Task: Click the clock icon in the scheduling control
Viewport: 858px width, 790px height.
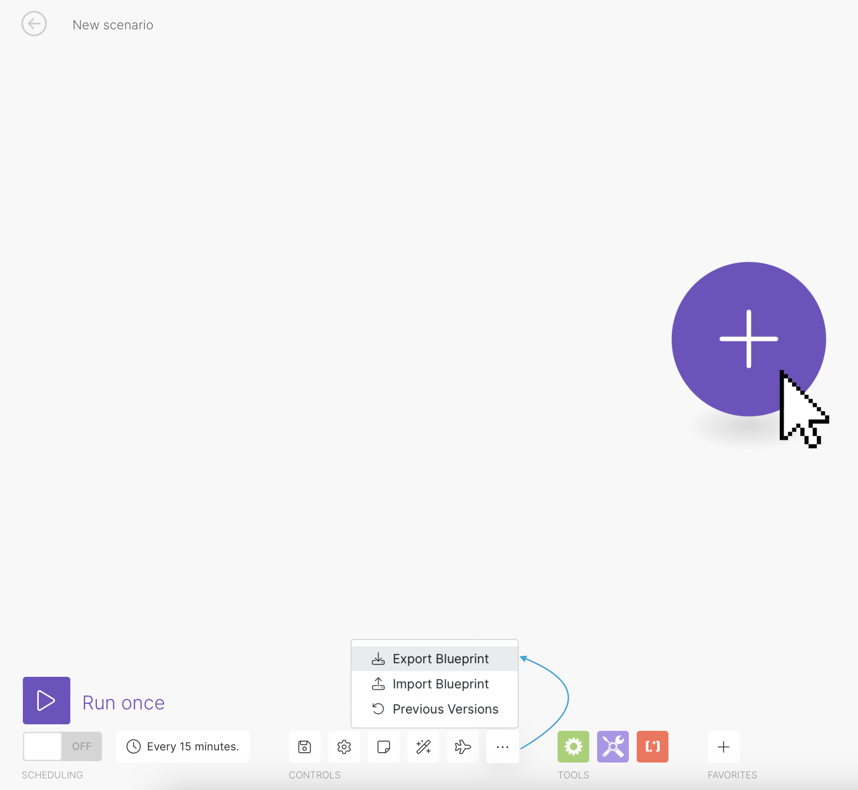Action: click(133, 746)
